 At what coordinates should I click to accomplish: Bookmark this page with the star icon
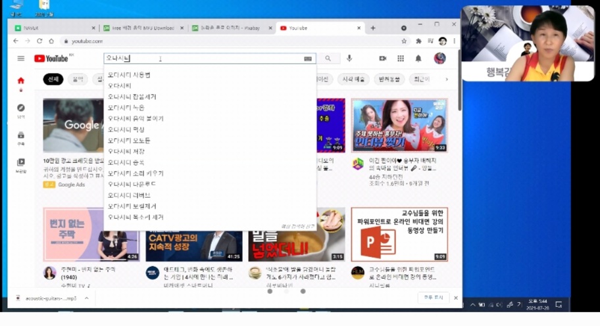404,41
